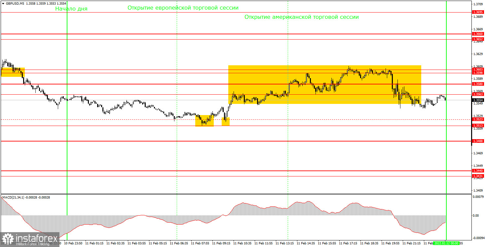Image resolution: width=485 pixels, height=247 pixels.
Task: Select the 1.3695 price level label
Action: [x=478, y=12]
